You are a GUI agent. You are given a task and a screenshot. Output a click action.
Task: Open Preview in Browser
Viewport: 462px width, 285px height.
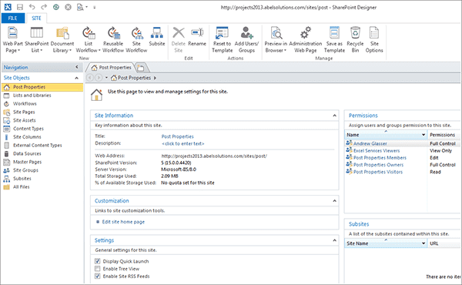coord(276,40)
